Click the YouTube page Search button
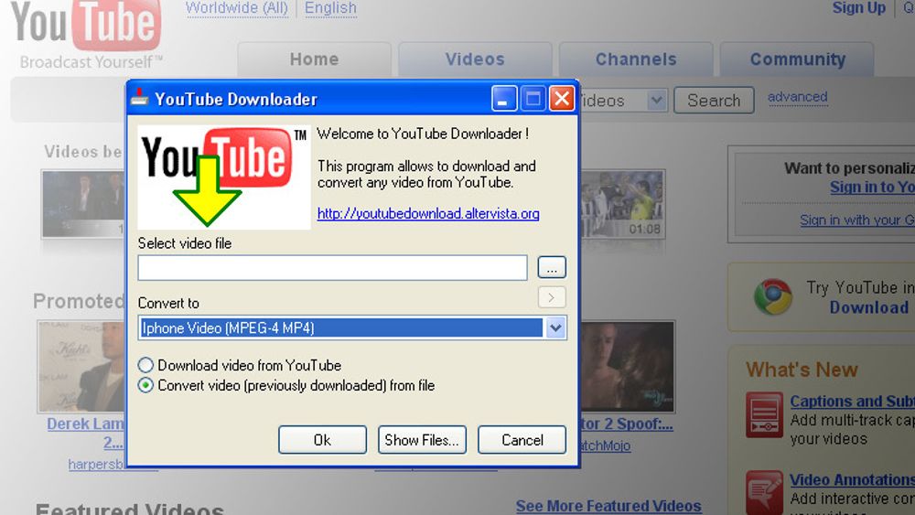 tap(714, 101)
